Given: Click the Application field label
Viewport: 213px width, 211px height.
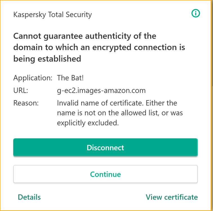Looking at the screenshot, I should point(33,78).
